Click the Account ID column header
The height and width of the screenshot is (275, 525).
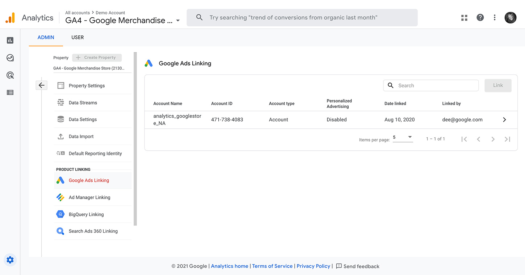click(222, 103)
